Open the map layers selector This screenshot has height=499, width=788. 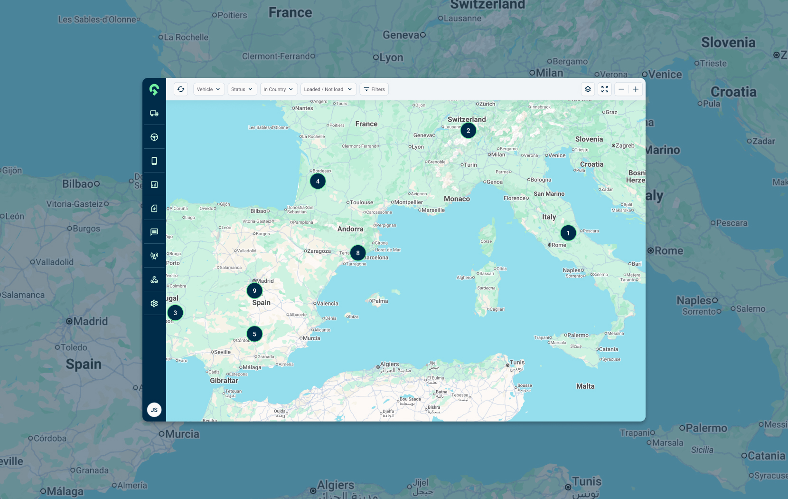[x=588, y=89]
